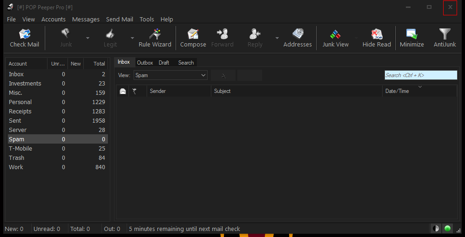Click the Unread column header

(57, 64)
